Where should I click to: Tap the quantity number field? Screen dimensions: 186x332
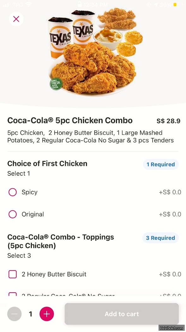click(x=31, y=314)
